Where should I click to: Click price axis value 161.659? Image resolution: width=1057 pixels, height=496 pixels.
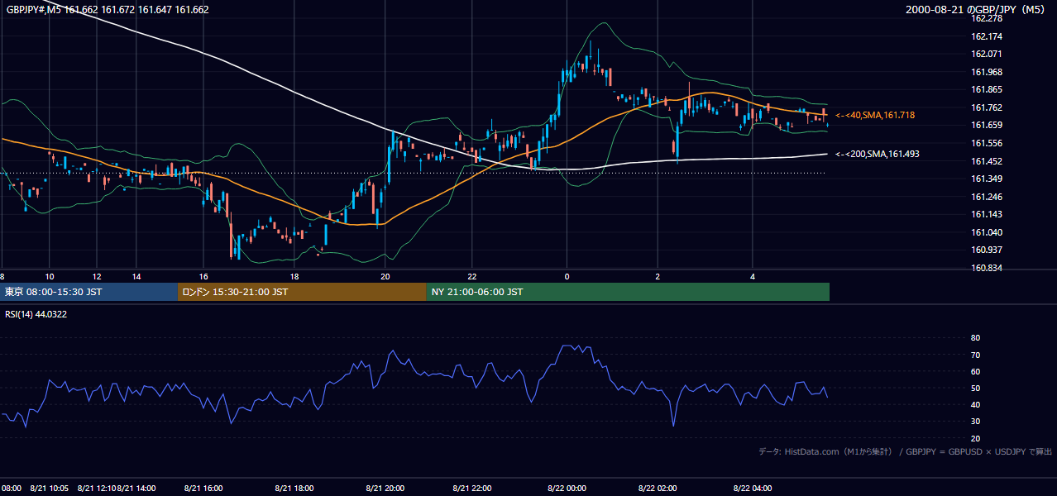tap(986, 125)
